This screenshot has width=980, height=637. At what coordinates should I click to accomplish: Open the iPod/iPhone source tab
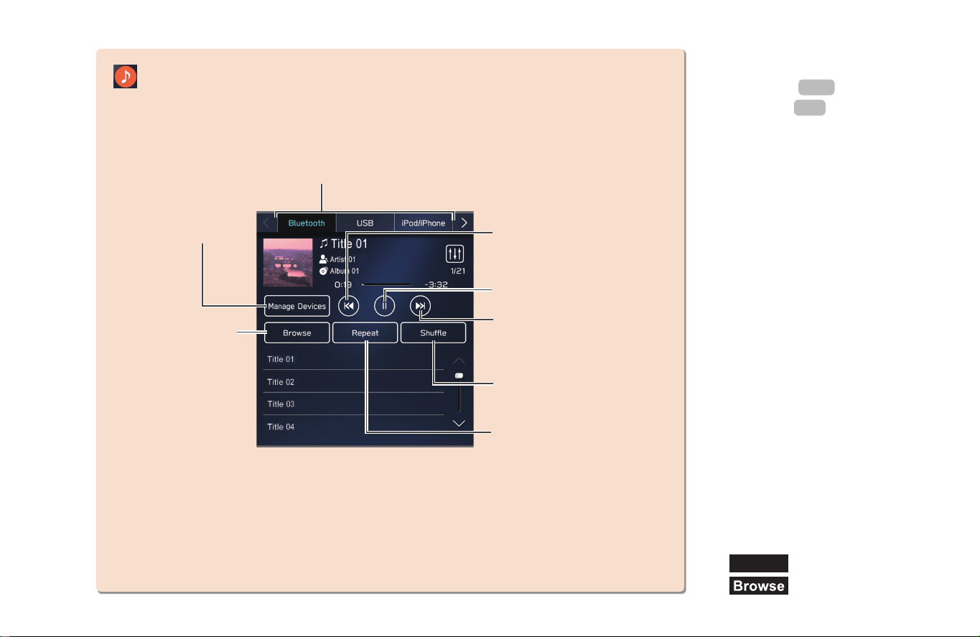tap(424, 223)
